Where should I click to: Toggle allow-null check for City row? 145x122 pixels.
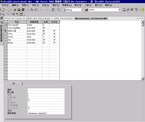click(x=54, y=34)
